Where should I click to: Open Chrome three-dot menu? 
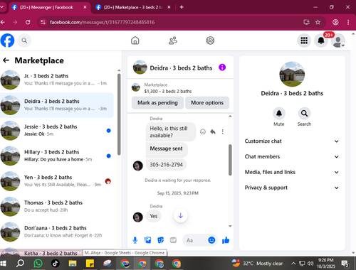click(348, 22)
